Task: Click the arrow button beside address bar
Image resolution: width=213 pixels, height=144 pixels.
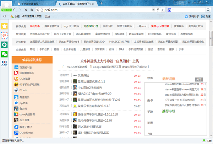Action: pyautogui.click(x=163, y=10)
